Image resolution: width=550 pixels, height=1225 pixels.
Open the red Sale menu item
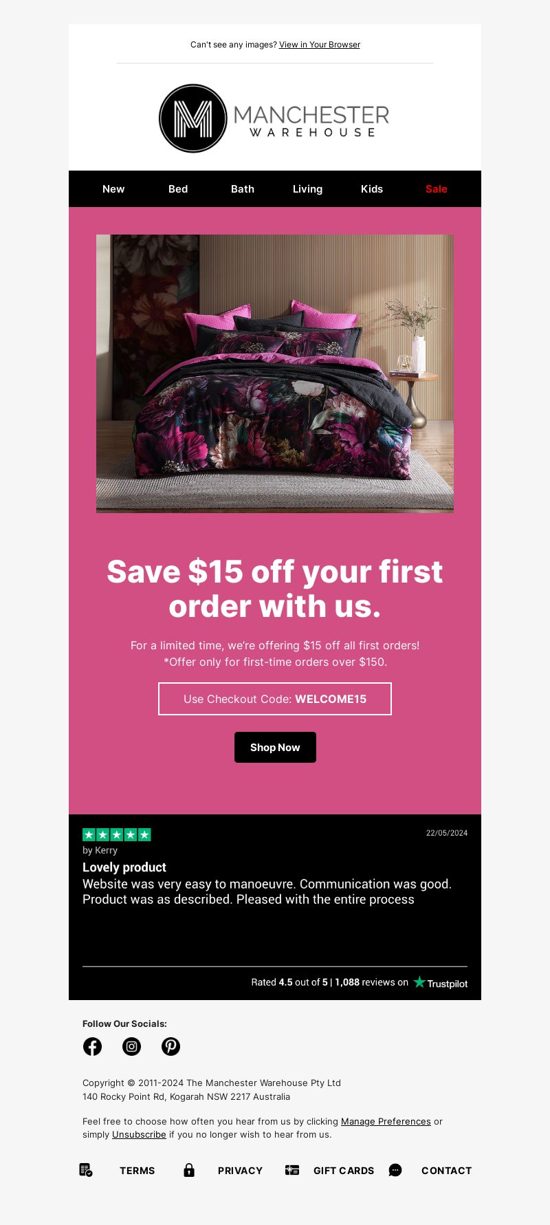(437, 189)
